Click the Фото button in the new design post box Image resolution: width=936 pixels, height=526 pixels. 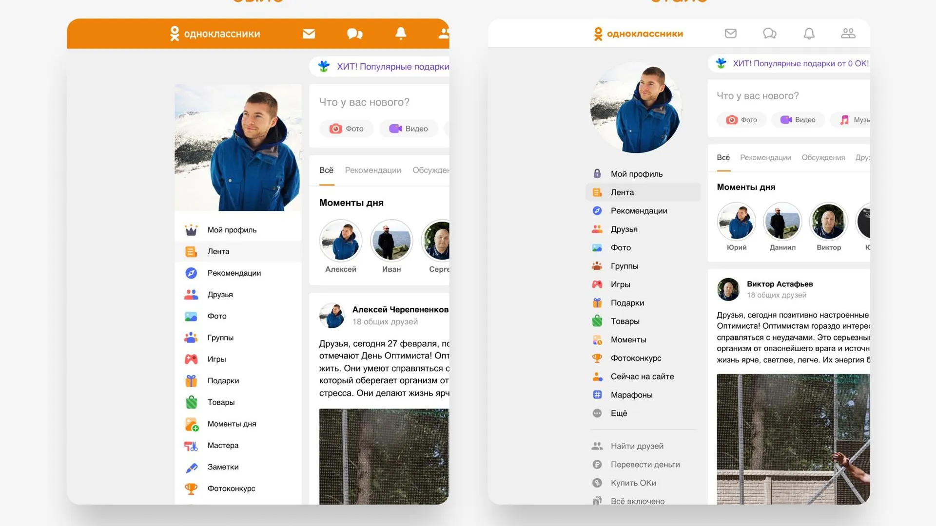(741, 120)
